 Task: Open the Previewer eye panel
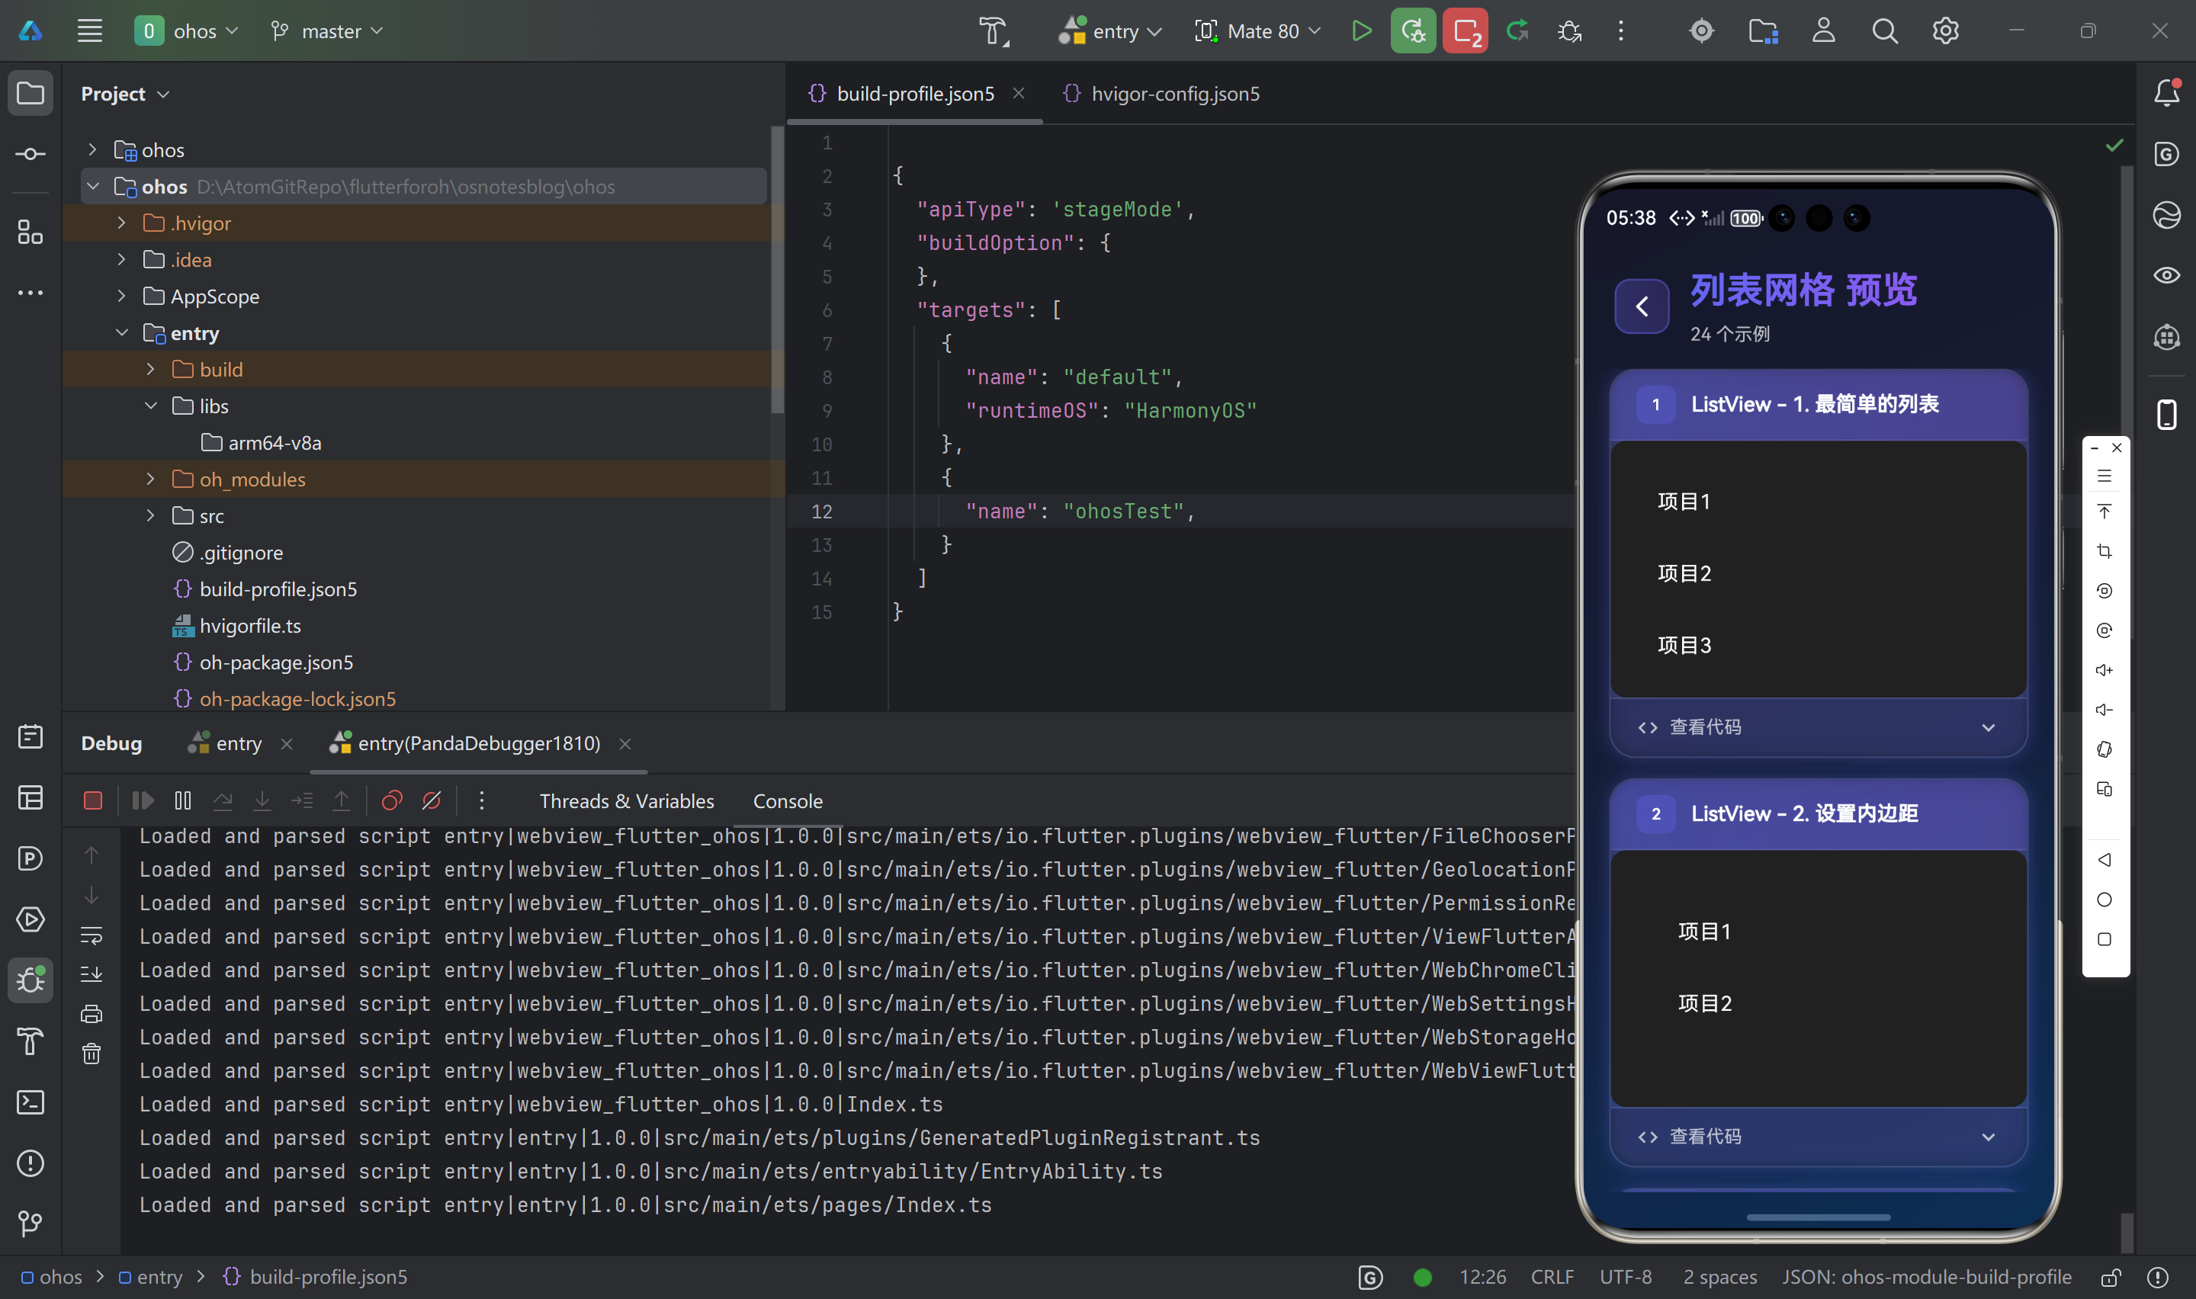(x=2166, y=276)
